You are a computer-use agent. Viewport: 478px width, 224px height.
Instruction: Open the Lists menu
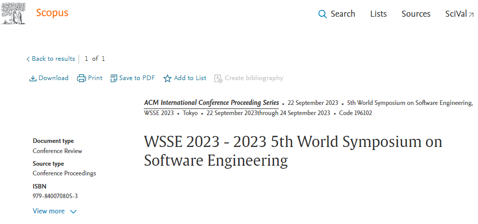coord(378,14)
